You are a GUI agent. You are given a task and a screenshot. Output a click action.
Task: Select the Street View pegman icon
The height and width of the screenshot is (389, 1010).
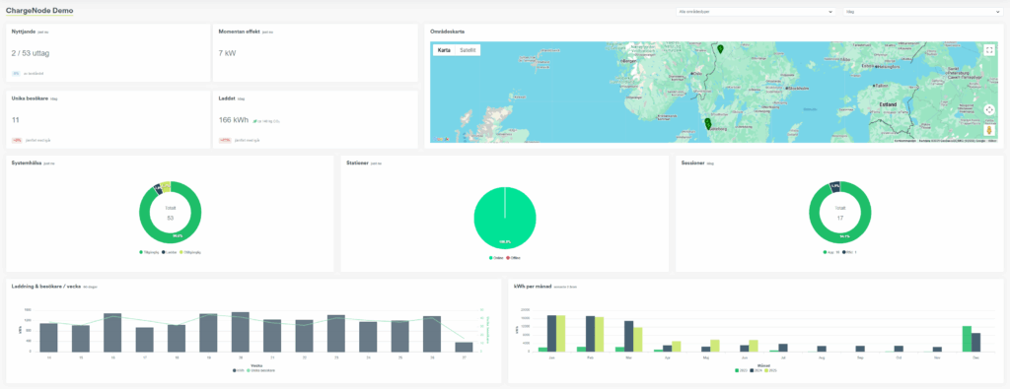[989, 130]
